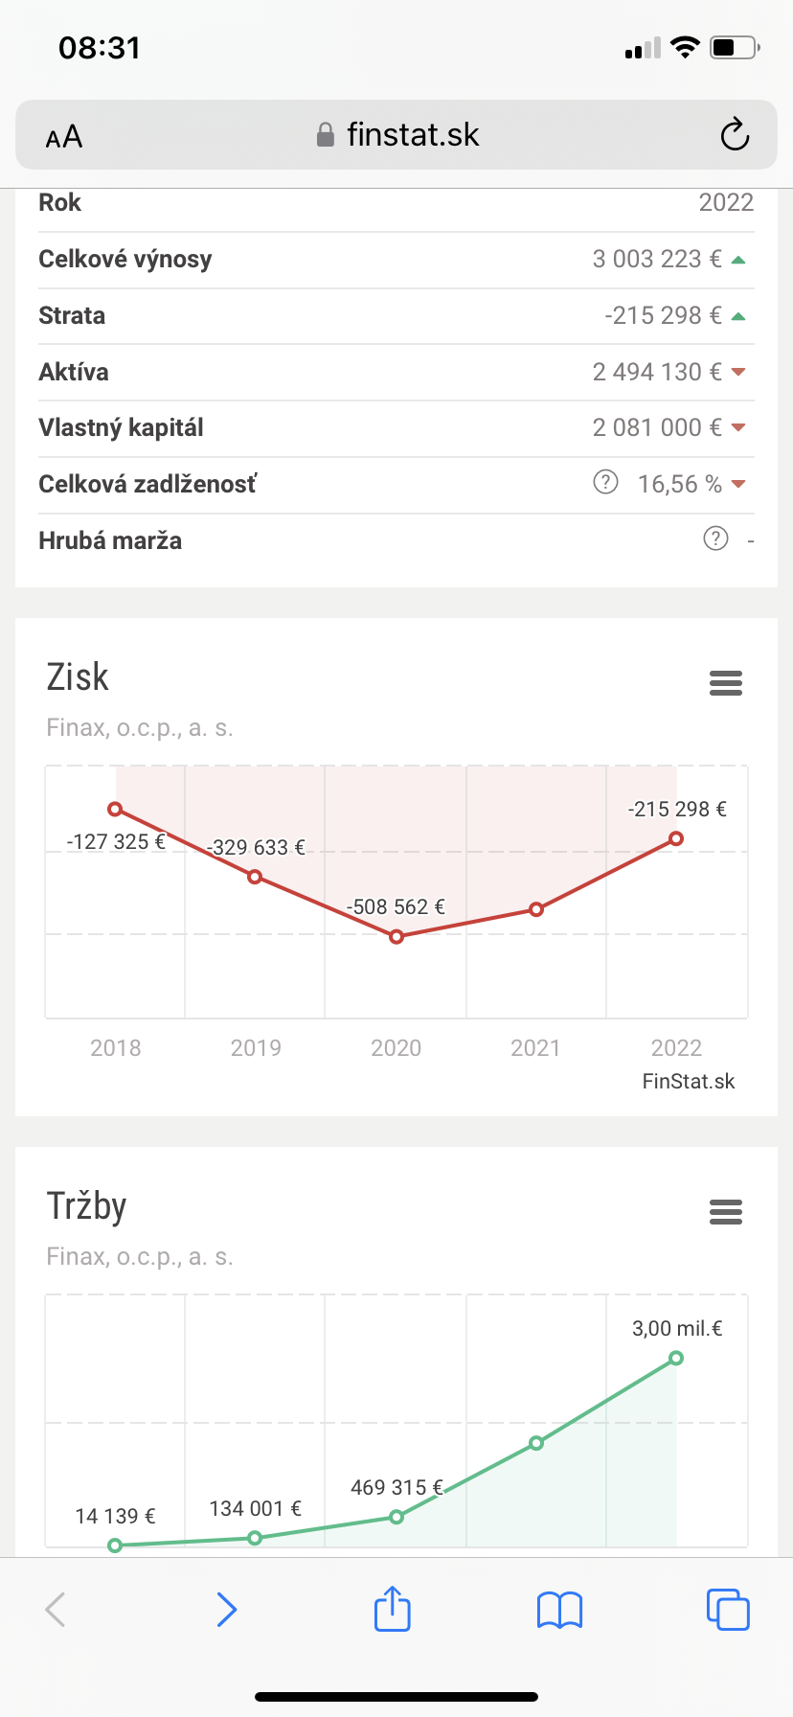The height and width of the screenshot is (1717, 793).
Task: Tap the 3,00 mil.€ point on Tržby chart
Action: [x=676, y=1358]
